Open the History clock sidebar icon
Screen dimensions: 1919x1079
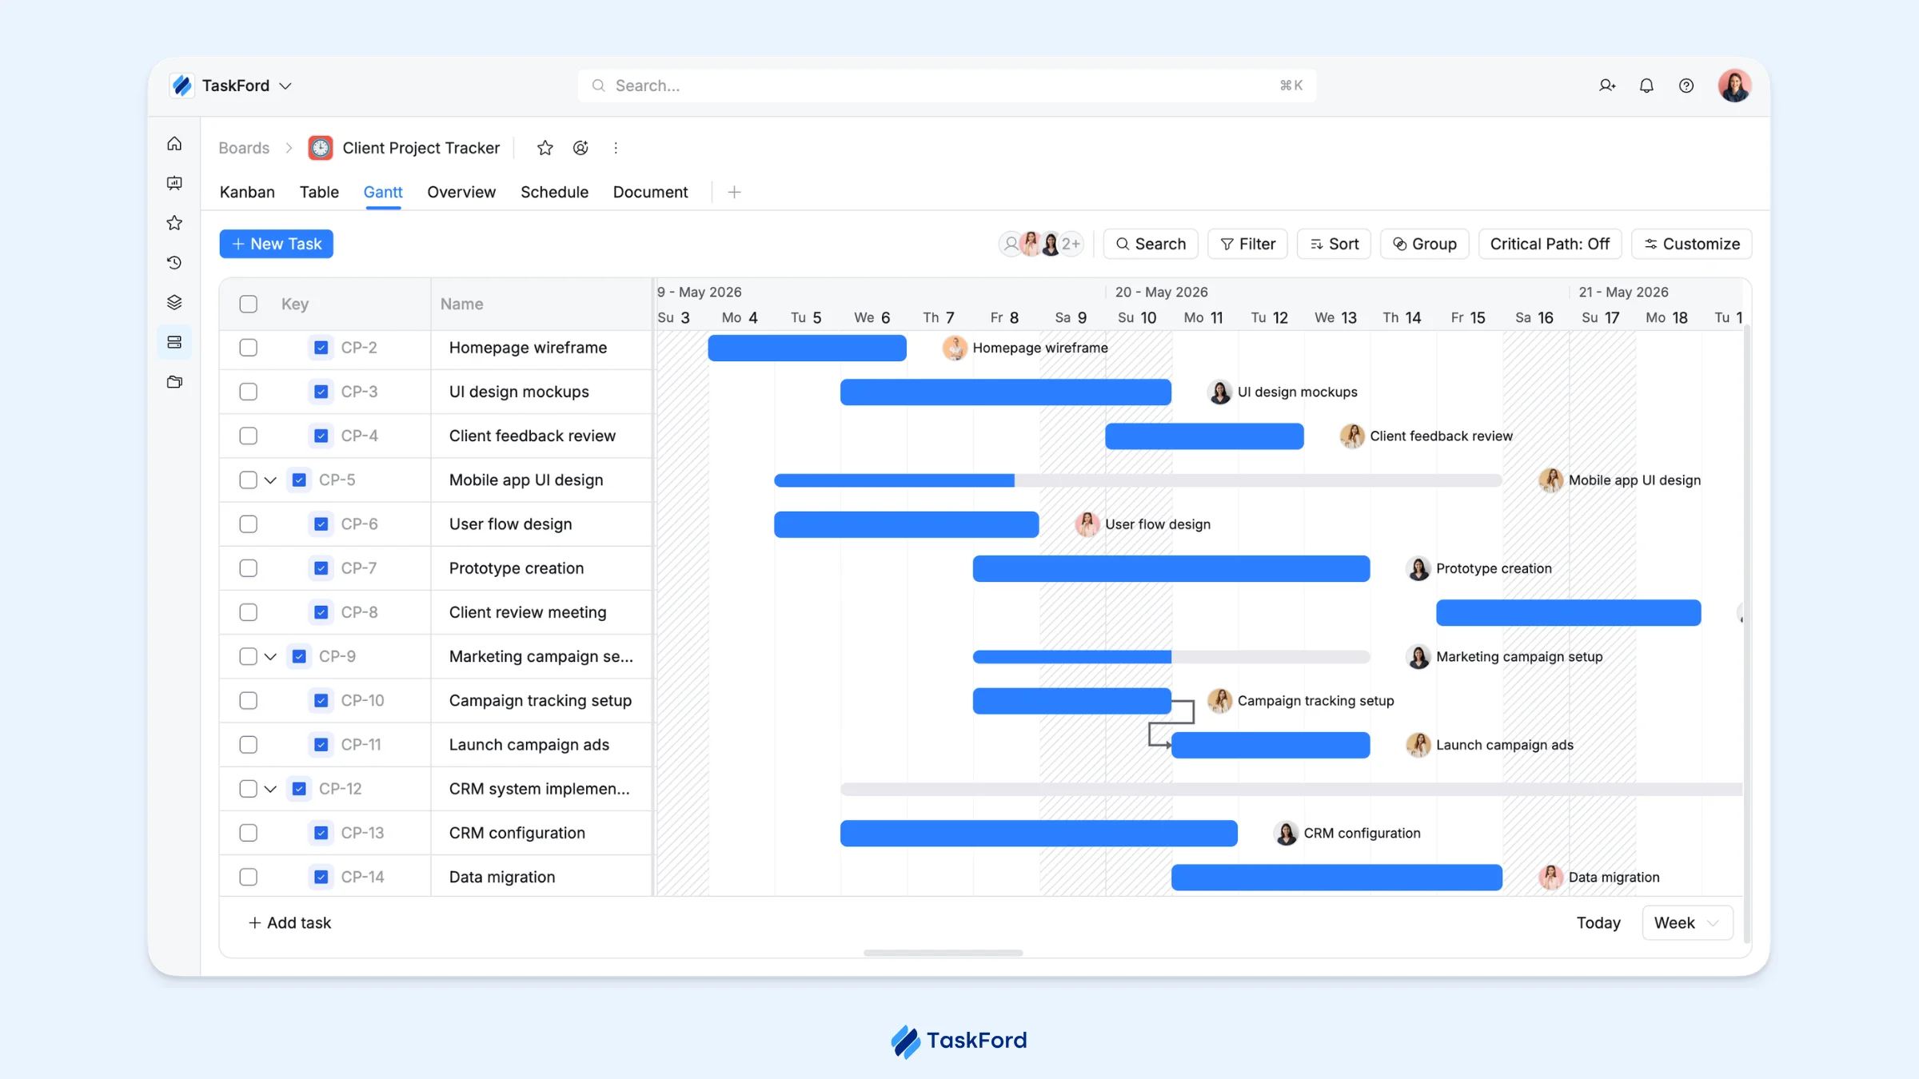(x=174, y=263)
